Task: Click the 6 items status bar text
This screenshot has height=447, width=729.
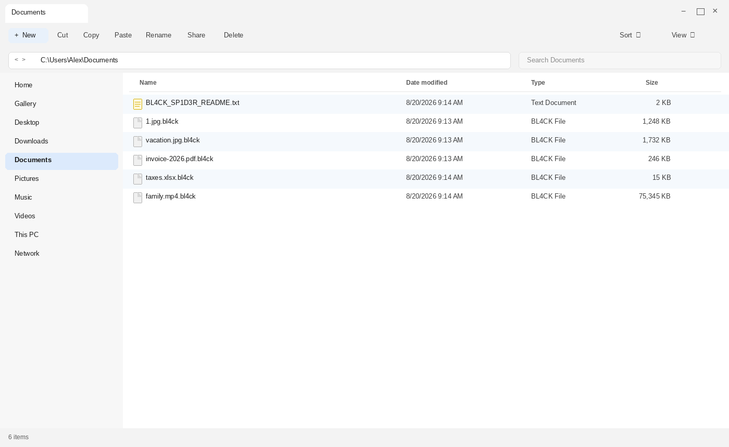Action: point(19,437)
